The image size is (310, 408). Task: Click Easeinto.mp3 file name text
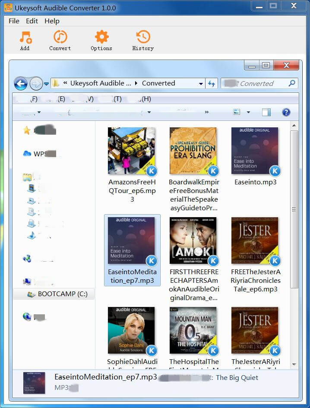click(x=255, y=182)
